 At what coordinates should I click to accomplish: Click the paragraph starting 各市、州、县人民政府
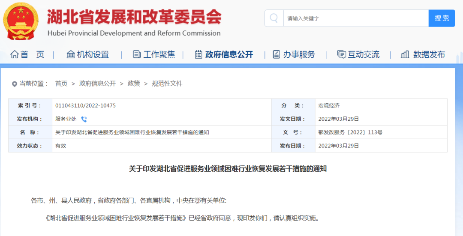(x=129, y=200)
